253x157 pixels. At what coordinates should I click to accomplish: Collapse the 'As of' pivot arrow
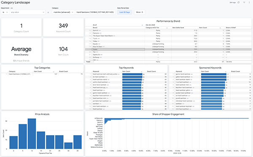[142, 25]
